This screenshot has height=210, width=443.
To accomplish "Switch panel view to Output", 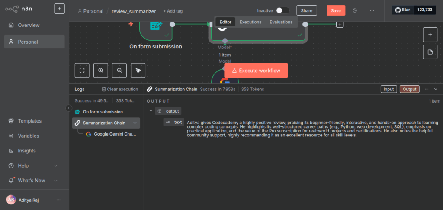I will click(409, 89).
